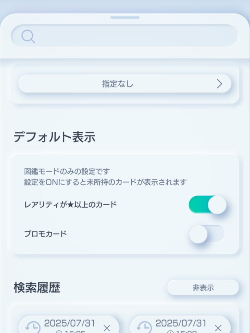Select the 検索履歴 section heading
Image resolution: width=250 pixels, height=333 pixels.
click(x=37, y=288)
